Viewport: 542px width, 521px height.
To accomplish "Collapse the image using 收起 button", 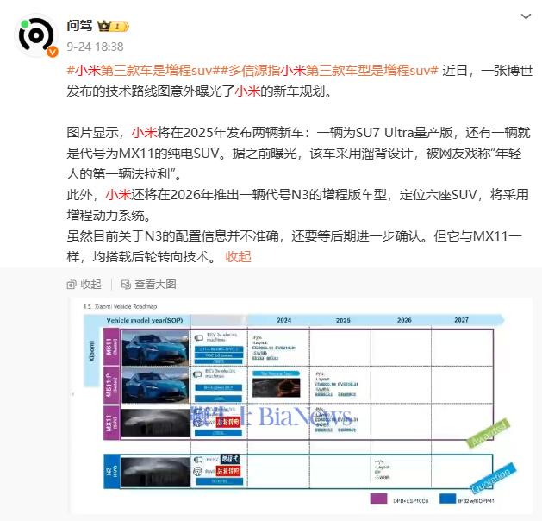I will [90, 284].
